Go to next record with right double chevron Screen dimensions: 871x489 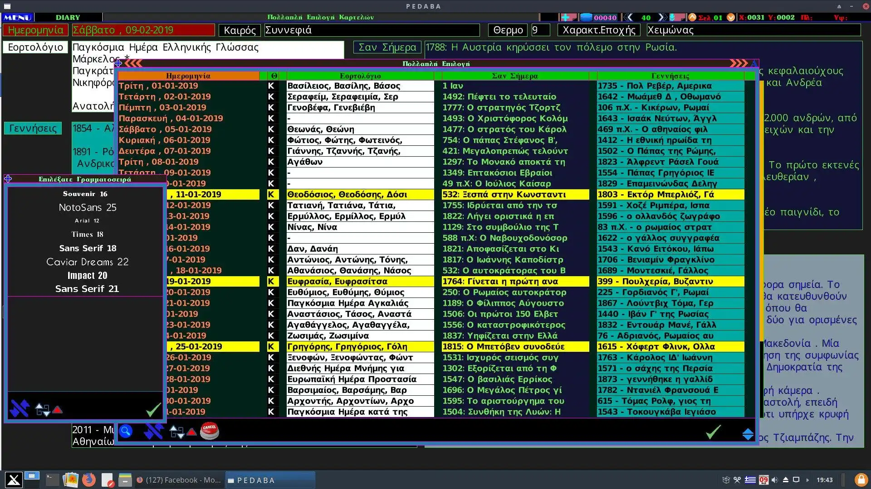click(662, 18)
